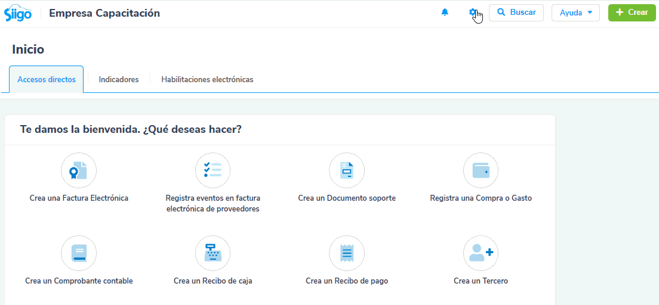Click the Factura Electrónica certificate icon
This screenshot has height=305, width=659.
point(79,170)
